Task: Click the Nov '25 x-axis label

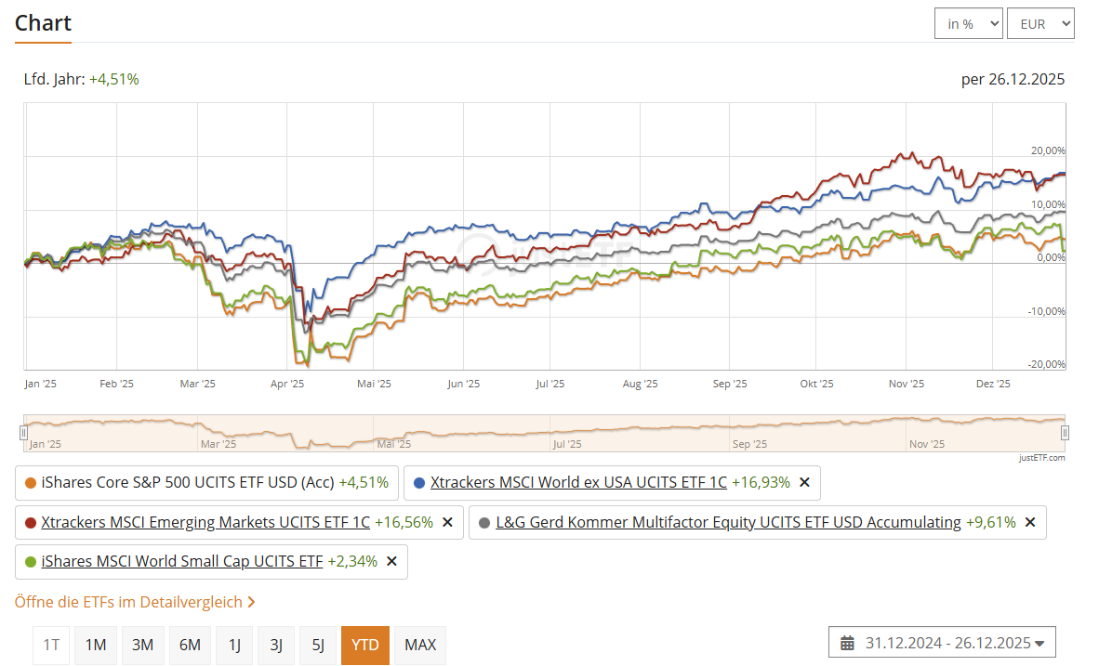Action: tap(907, 384)
